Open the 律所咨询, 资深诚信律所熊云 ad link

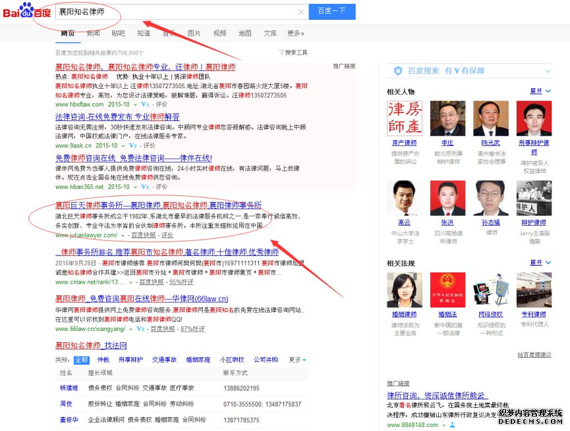tap(438, 395)
